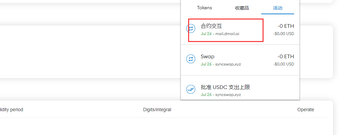The height and width of the screenshot is (135, 339).
Task: Switch to the Tokens tab
Action: click(x=204, y=8)
